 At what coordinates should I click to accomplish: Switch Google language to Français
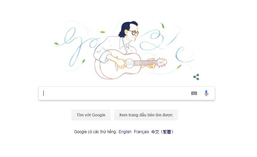(x=141, y=132)
